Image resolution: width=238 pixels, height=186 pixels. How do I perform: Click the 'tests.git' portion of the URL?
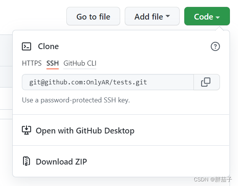[x=130, y=82]
